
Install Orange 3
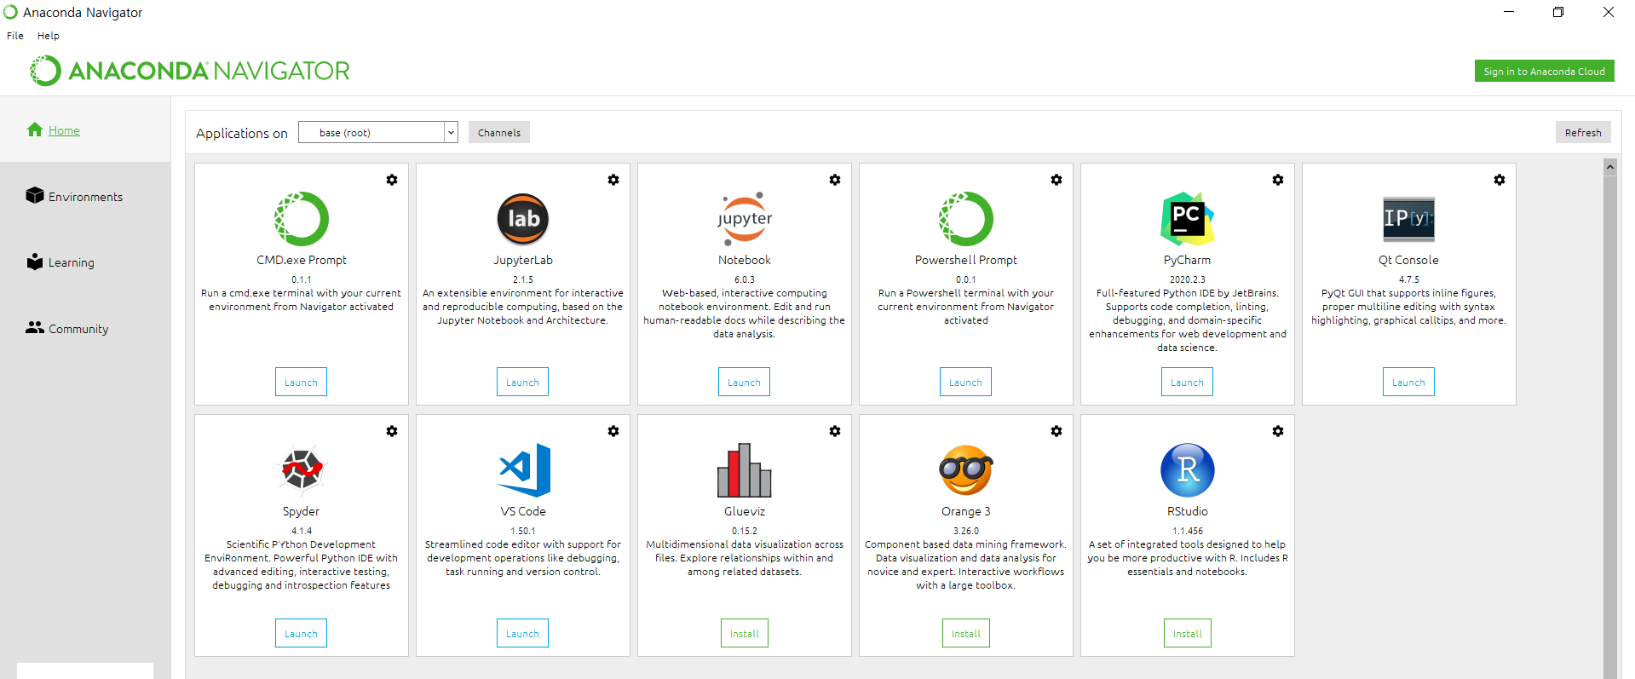tap(966, 633)
